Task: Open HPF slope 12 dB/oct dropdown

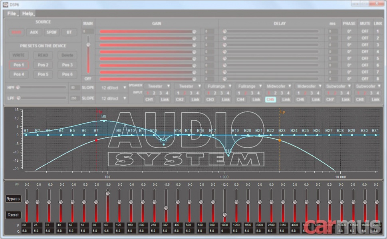Action: click(x=113, y=88)
